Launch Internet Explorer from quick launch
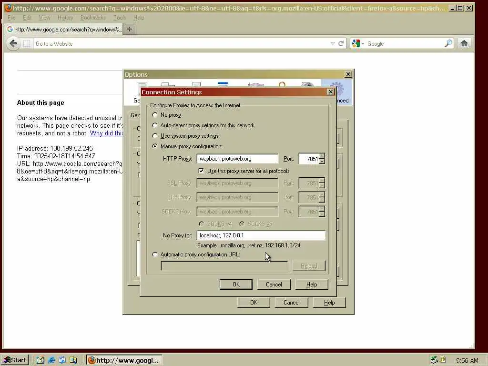This screenshot has height=366, width=488. click(51, 360)
